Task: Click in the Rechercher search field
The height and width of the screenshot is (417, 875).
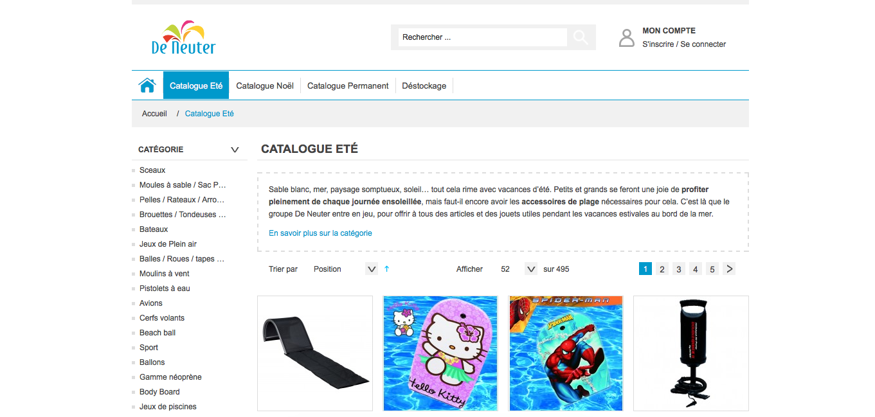Action: click(482, 37)
